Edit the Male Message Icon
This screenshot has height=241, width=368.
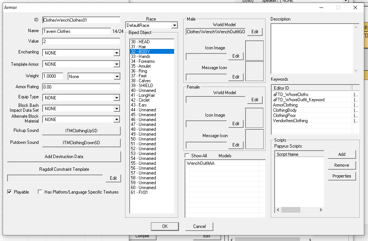point(236,77)
